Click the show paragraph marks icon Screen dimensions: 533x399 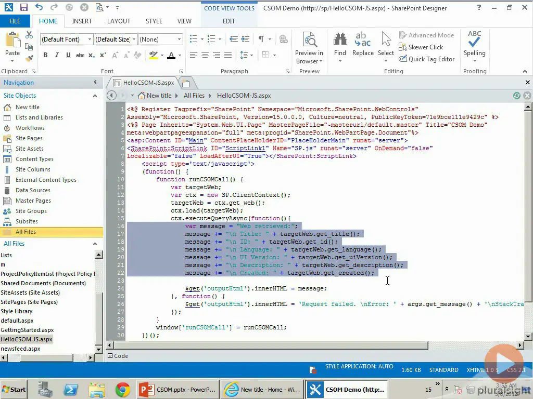click(261, 39)
